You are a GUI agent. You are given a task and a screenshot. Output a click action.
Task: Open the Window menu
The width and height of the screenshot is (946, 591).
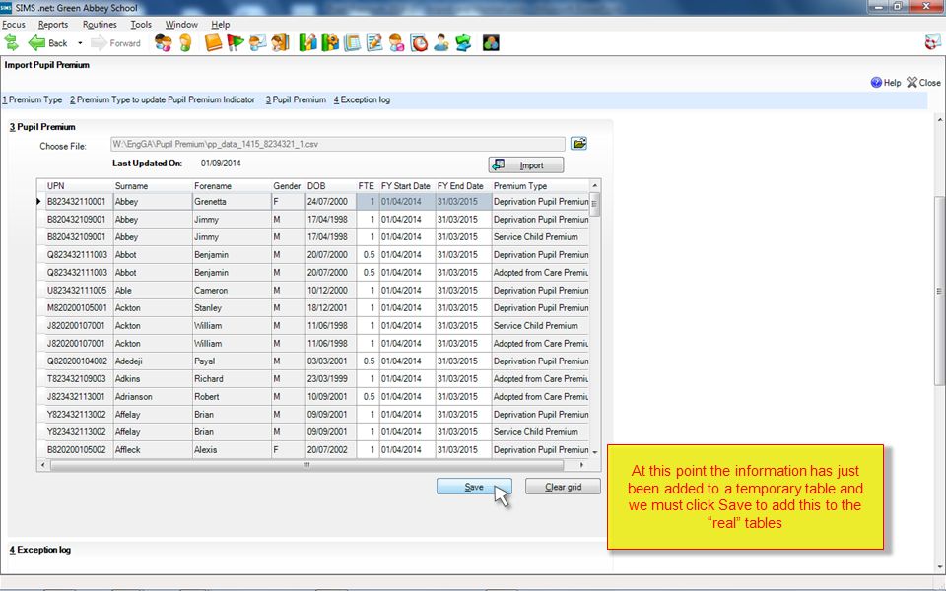pos(181,24)
